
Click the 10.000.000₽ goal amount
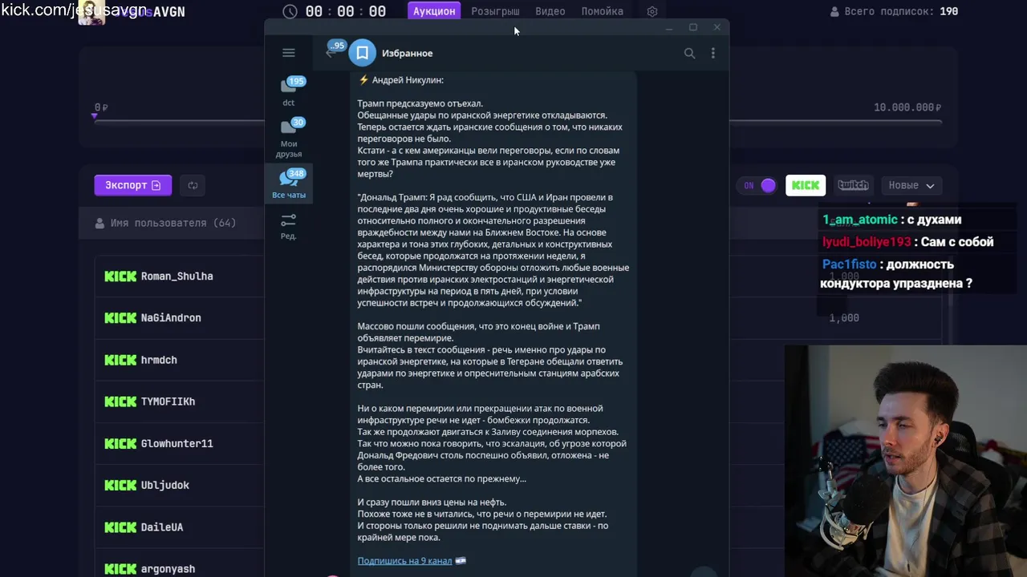click(907, 107)
